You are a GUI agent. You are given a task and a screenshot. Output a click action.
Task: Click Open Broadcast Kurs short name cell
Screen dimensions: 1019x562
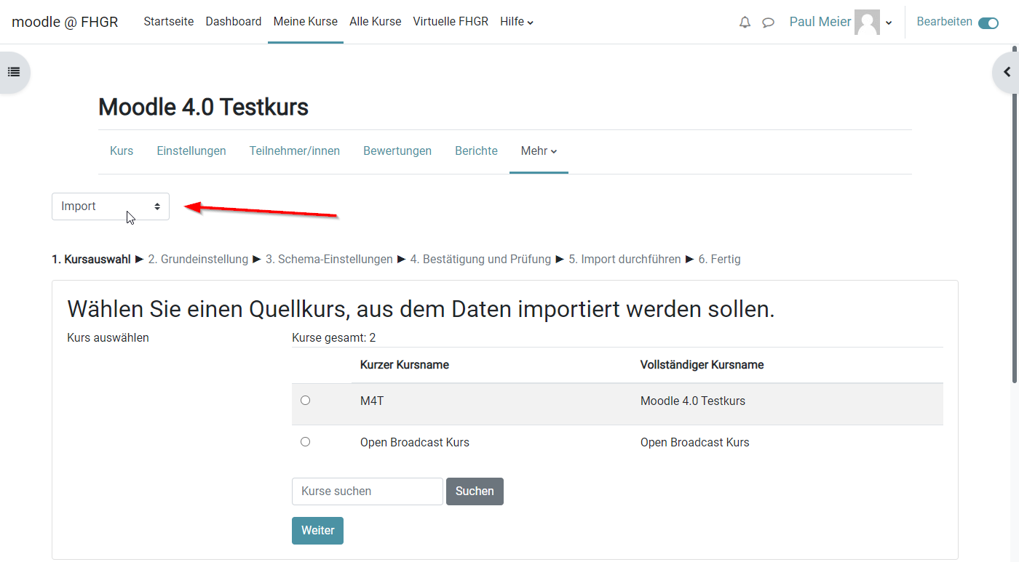(415, 442)
